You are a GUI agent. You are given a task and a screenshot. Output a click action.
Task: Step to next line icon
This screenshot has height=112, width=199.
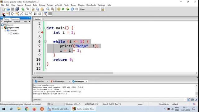[13, 14]
